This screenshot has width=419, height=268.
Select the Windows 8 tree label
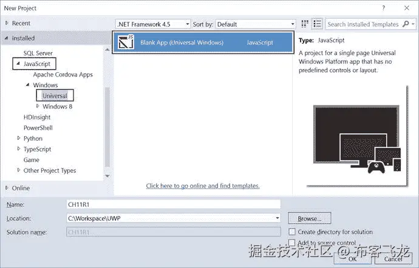[58, 107]
